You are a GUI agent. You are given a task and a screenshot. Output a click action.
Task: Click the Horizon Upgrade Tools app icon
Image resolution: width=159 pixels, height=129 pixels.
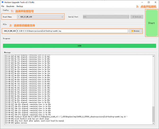[x=2, y=2]
